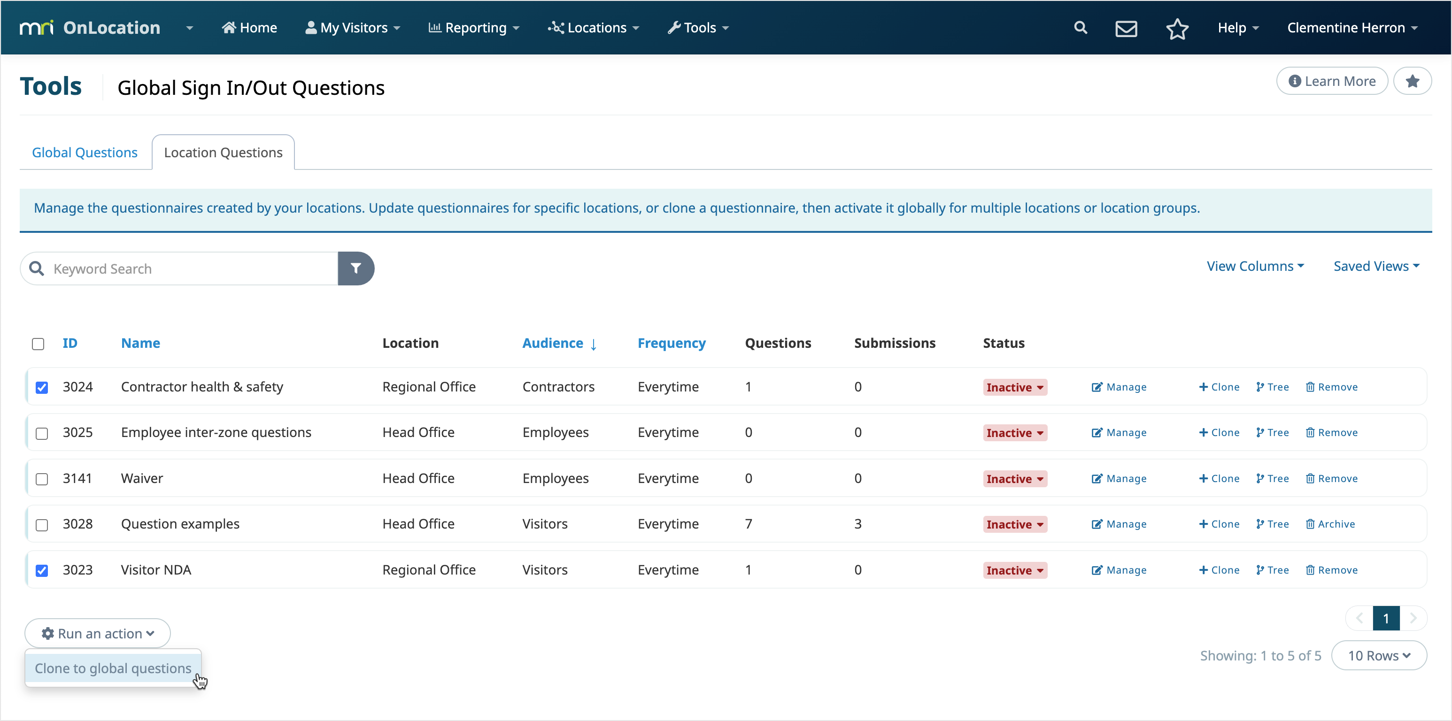Screen dimensions: 1452x721
Task: Clone the Contractor health & safety questionnaire
Action: pos(1219,387)
